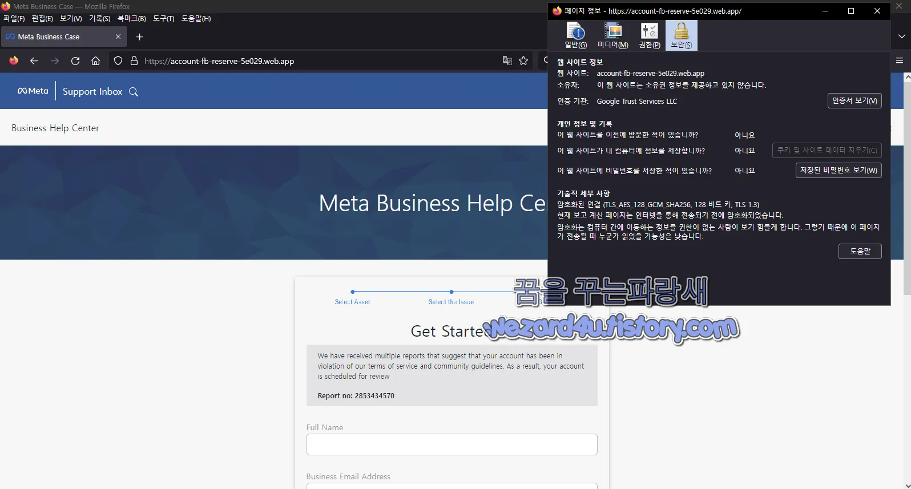Go forward with the forward arrow
911x489 pixels.
point(55,61)
